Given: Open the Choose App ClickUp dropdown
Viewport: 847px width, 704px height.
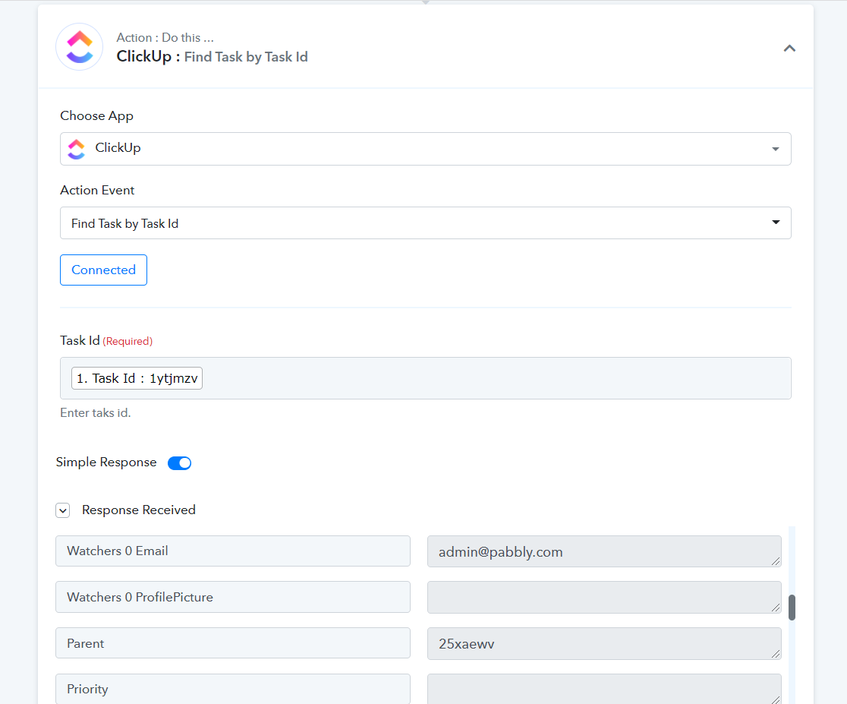Looking at the screenshot, I should coord(425,149).
